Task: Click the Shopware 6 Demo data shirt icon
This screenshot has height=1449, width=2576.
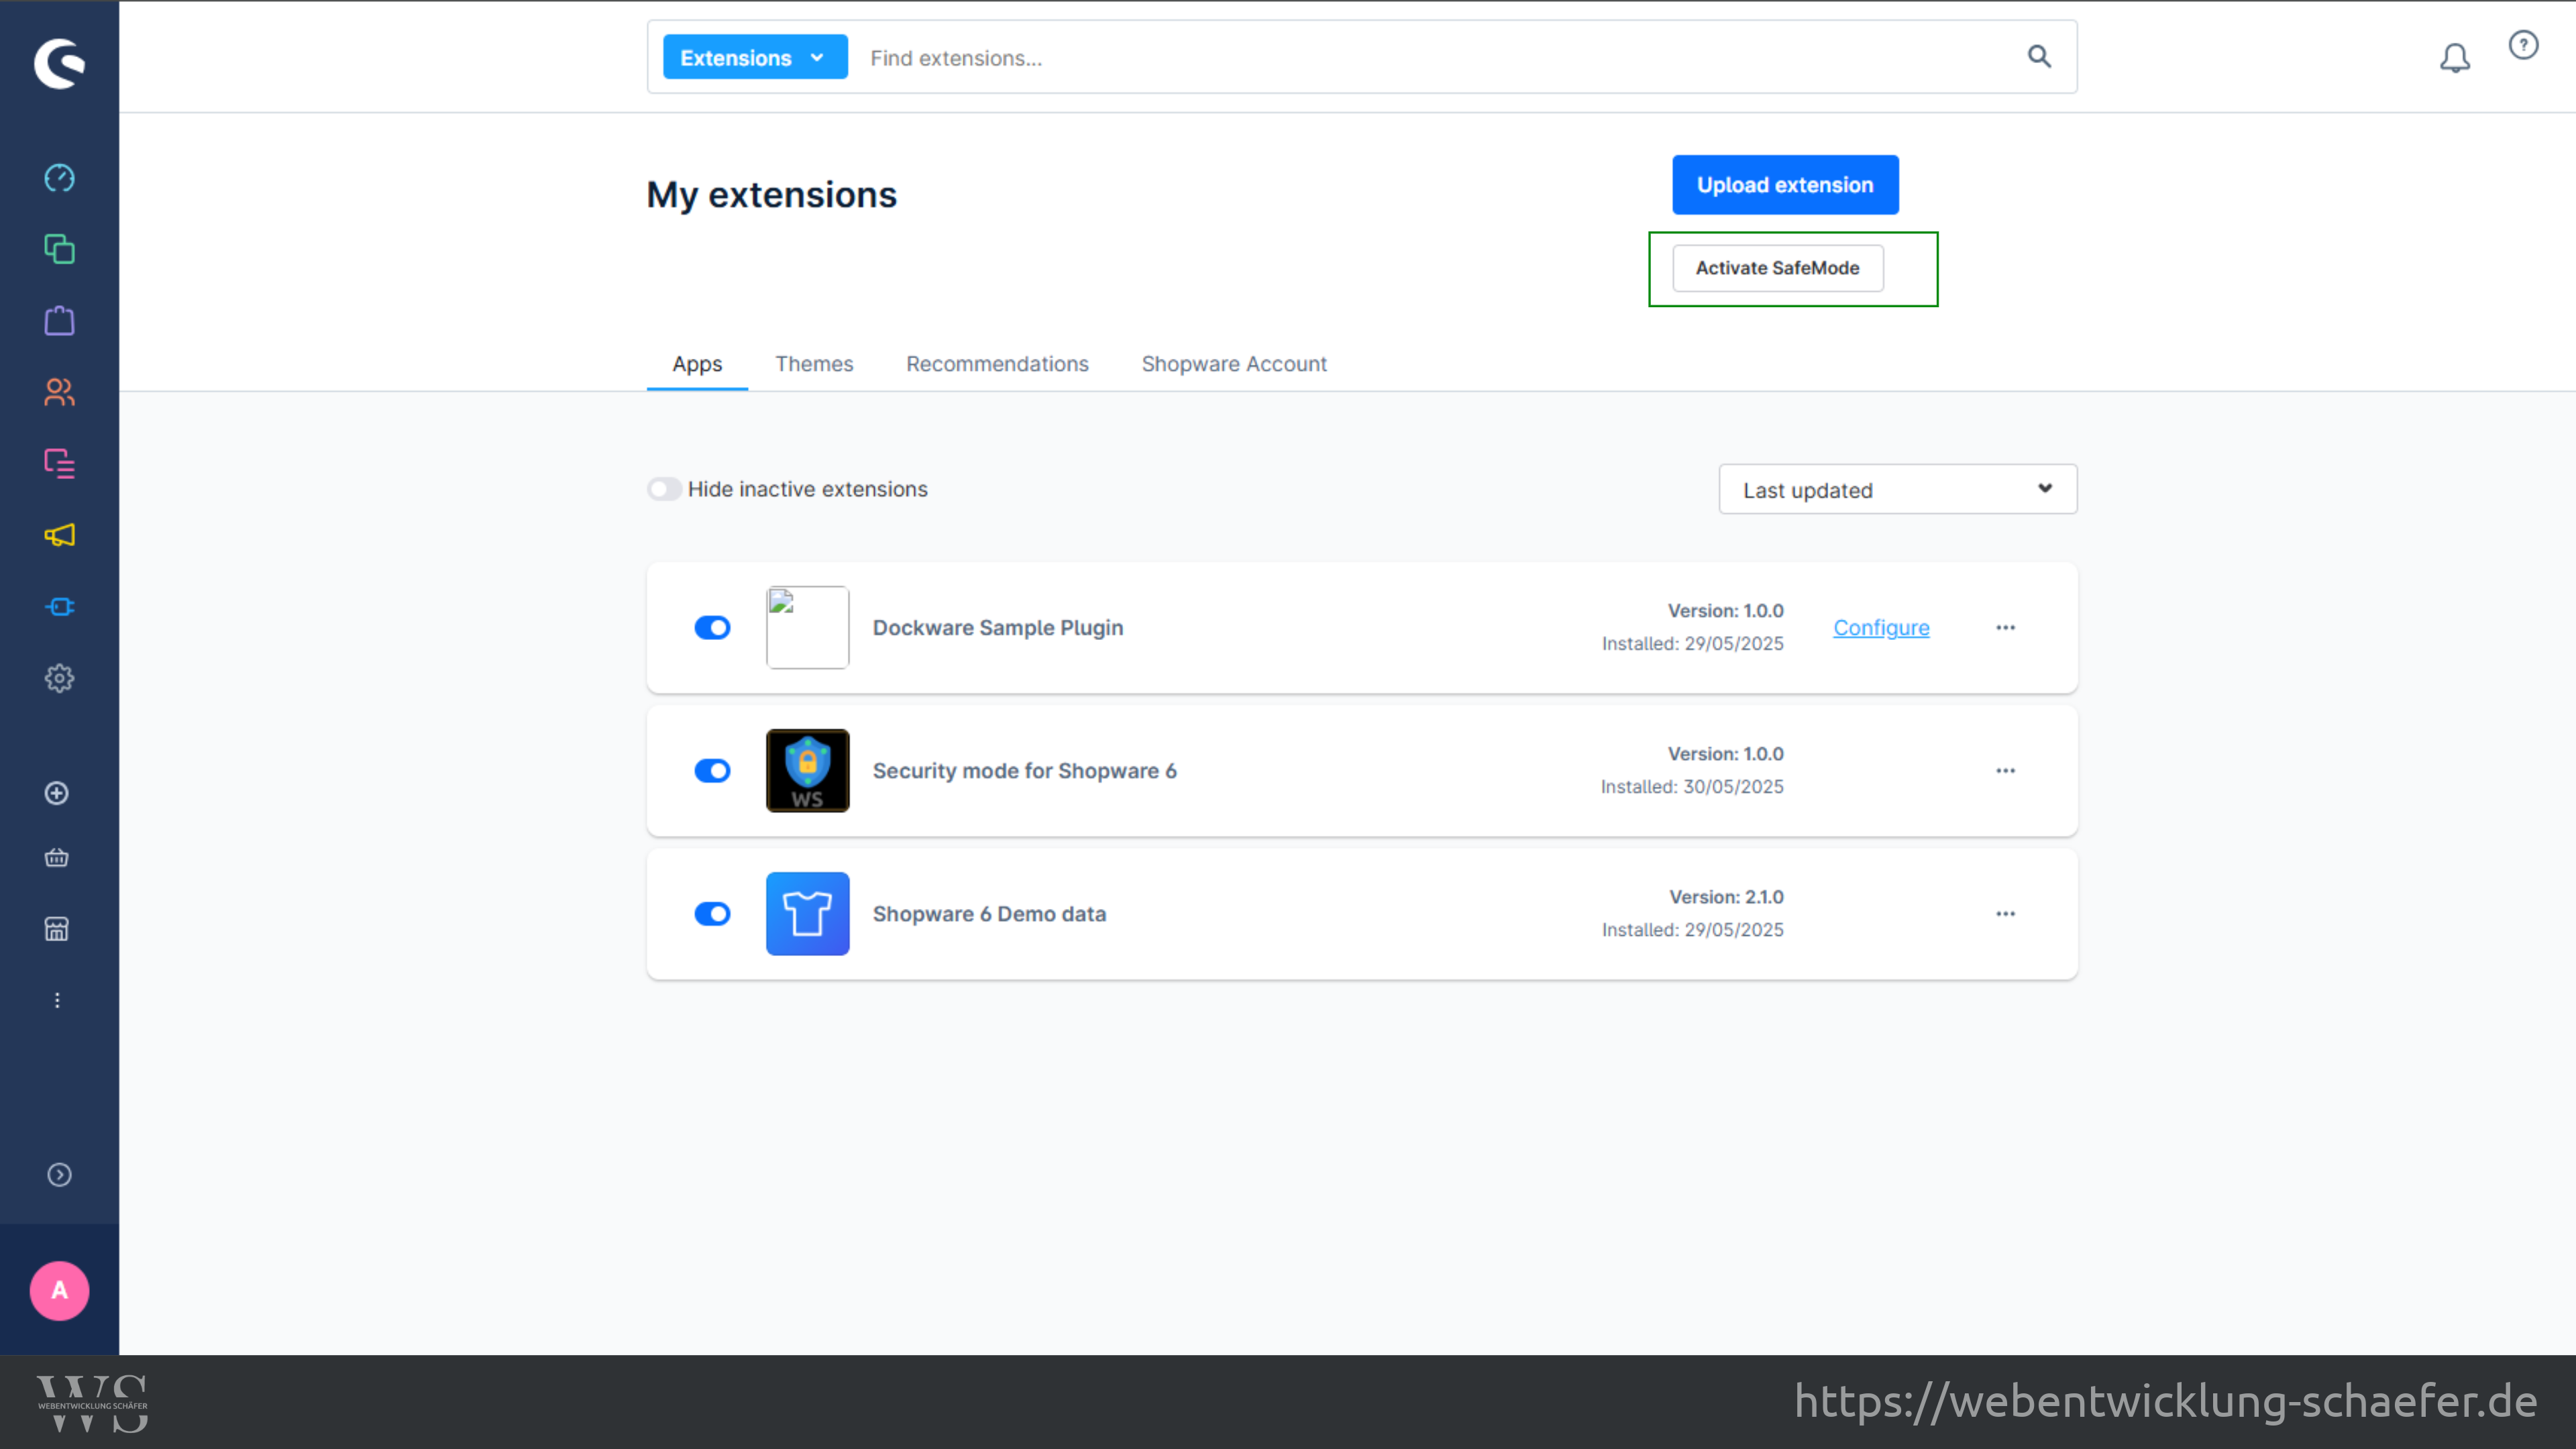Action: [808, 914]
